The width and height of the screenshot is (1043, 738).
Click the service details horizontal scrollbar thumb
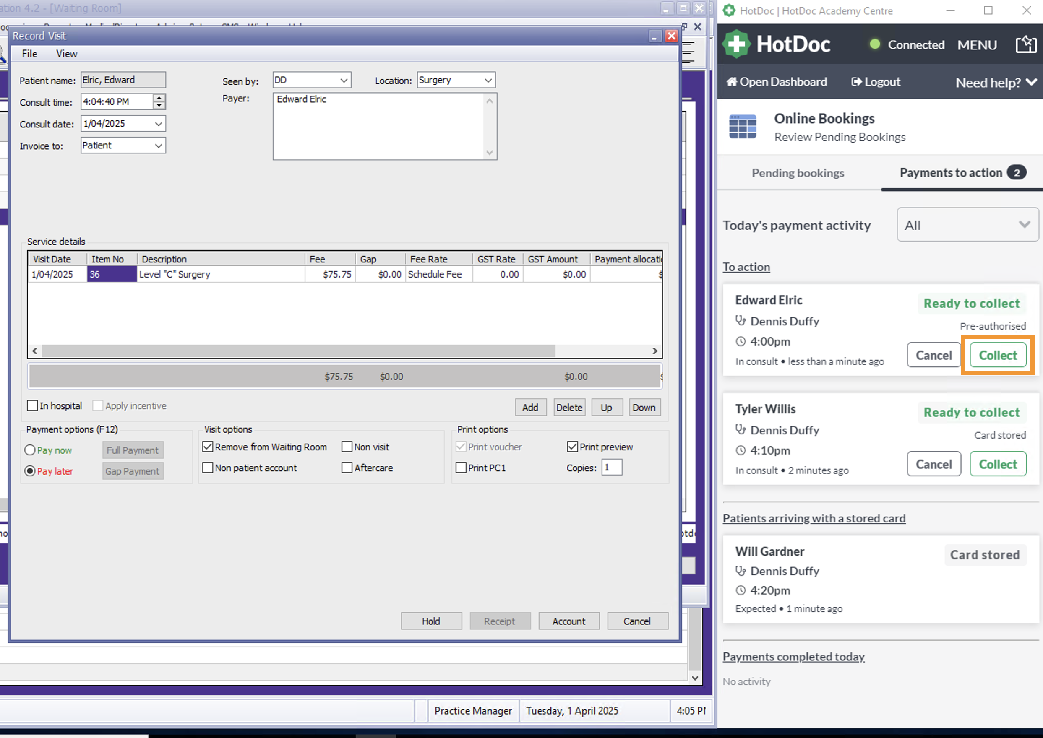click(x=298, y=351)
